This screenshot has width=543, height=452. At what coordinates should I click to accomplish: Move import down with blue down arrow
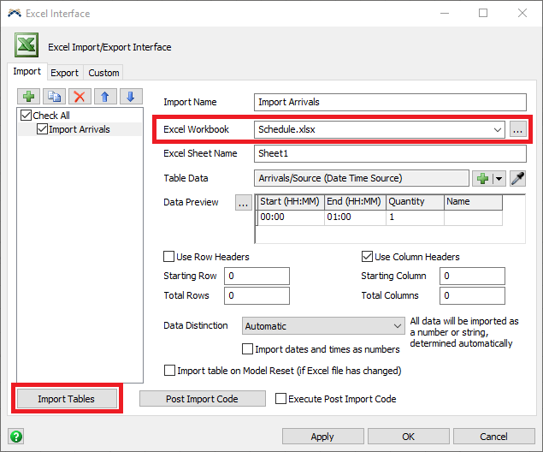(x=130, y=97)
